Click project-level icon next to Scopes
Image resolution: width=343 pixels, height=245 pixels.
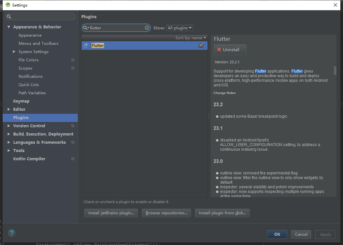tap(73, 68)
